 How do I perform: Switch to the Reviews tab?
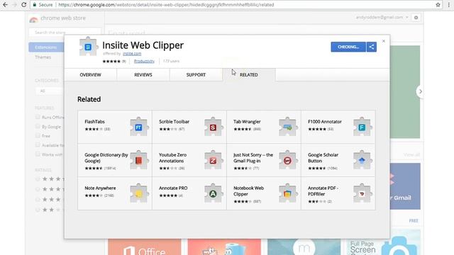(x=143, y=75)
